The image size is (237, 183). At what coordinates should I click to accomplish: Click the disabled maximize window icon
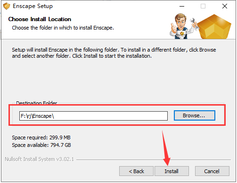203,6
